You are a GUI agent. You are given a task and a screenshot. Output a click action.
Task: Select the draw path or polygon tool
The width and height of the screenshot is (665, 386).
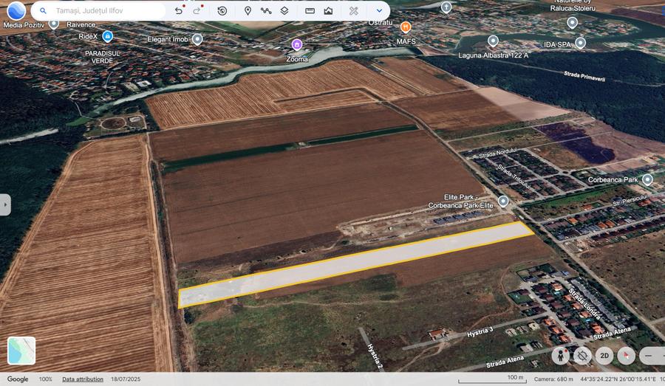point(266,10)
